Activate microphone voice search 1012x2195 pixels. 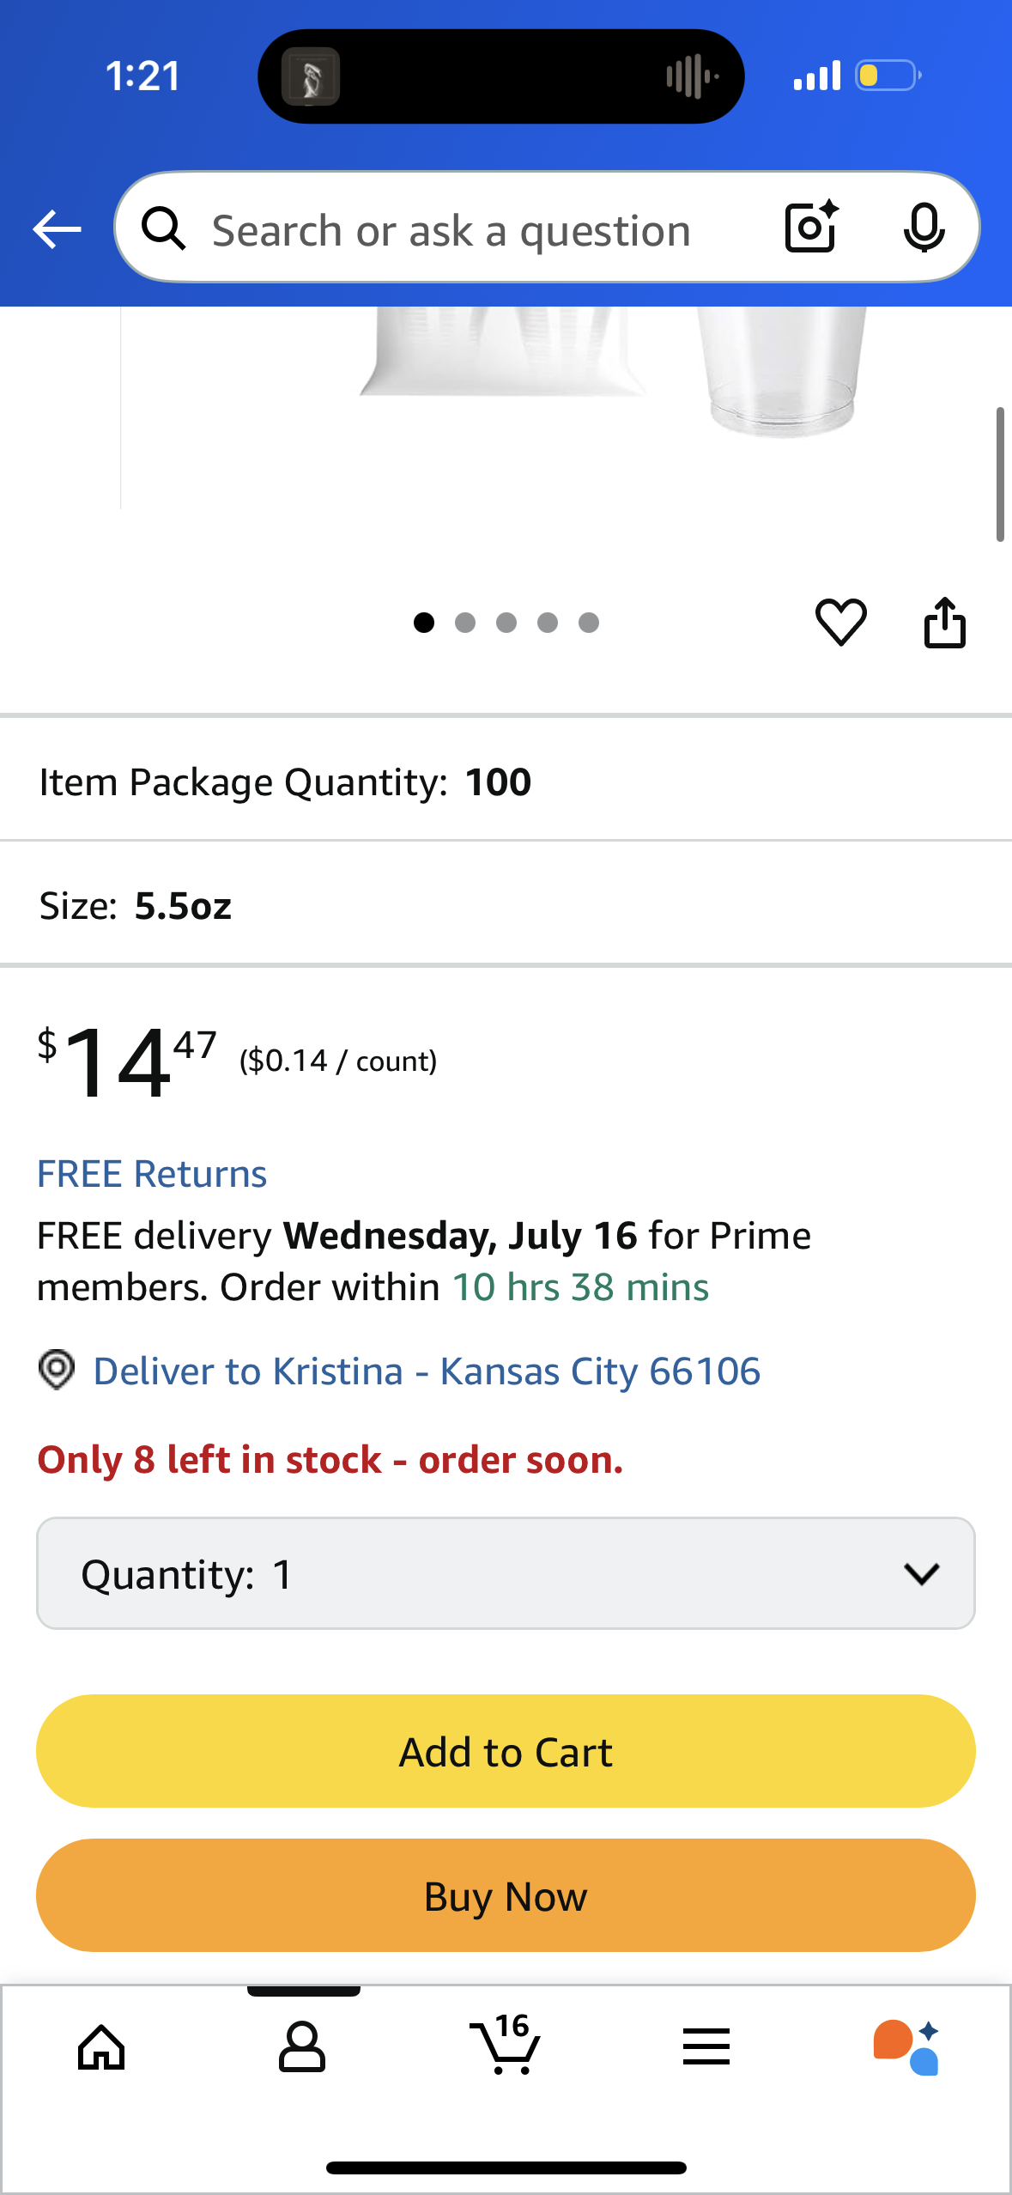(x=924, y=228)
